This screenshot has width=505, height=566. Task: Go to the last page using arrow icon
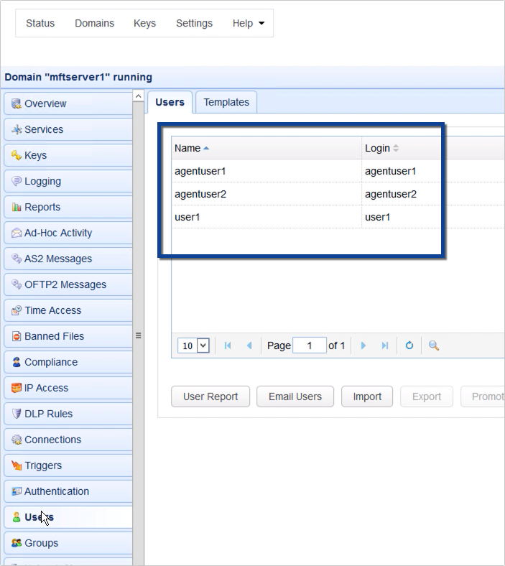pyautogui.click(x=385, y=345)
